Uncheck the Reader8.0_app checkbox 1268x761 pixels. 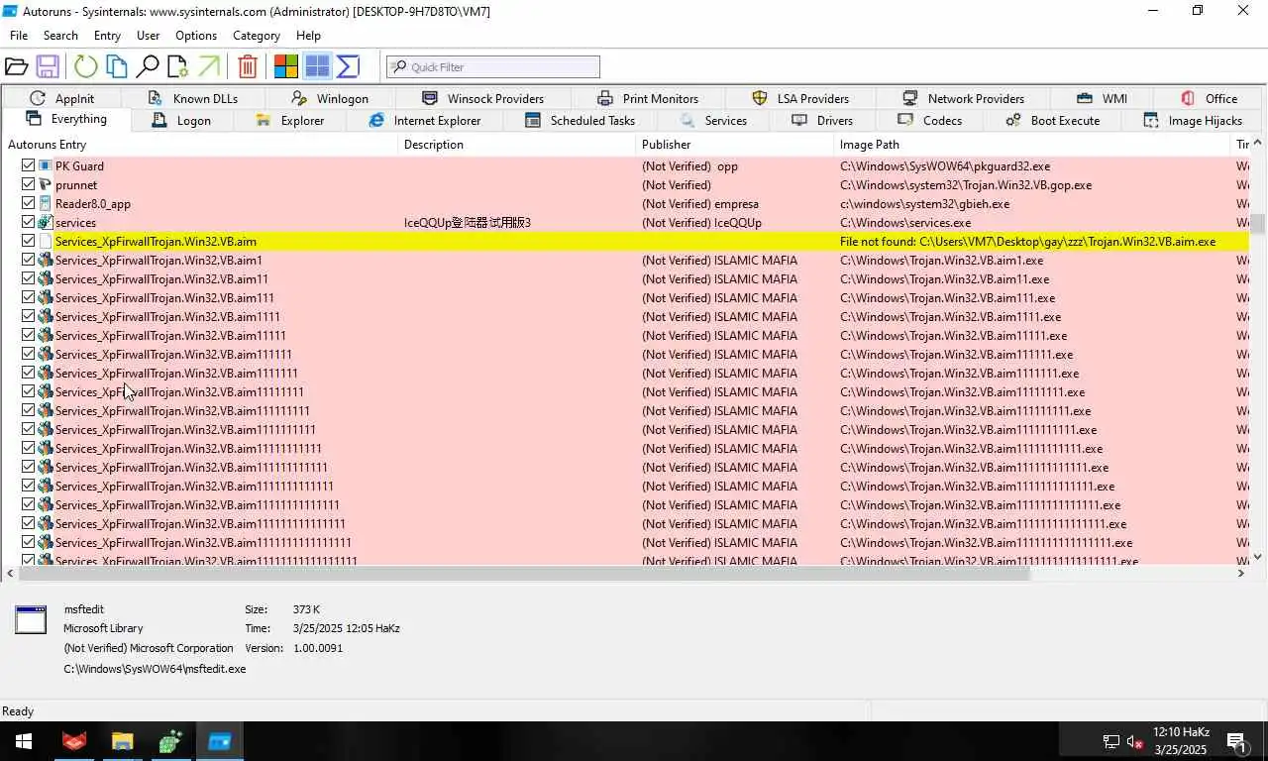click(x=28, y=203)
